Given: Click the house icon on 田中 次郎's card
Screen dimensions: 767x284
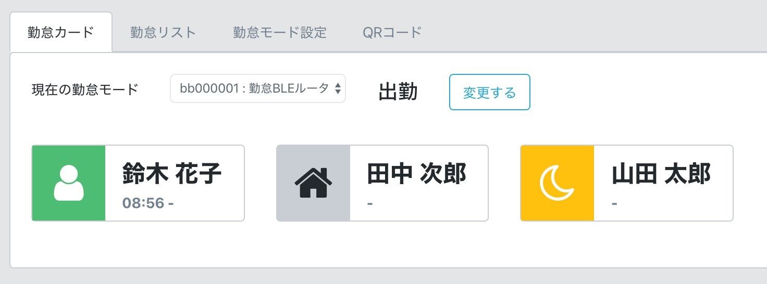Looking at the screenshot, I should coord(313,183).
